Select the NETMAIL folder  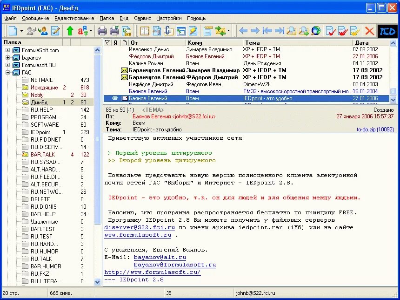41,80
